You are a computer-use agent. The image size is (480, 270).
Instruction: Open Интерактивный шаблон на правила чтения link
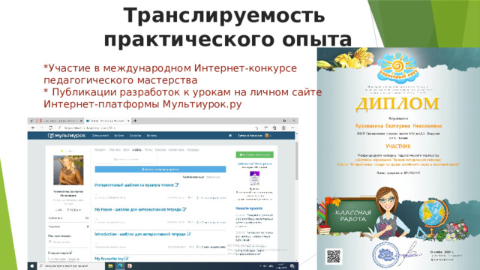tap(134, 185)
